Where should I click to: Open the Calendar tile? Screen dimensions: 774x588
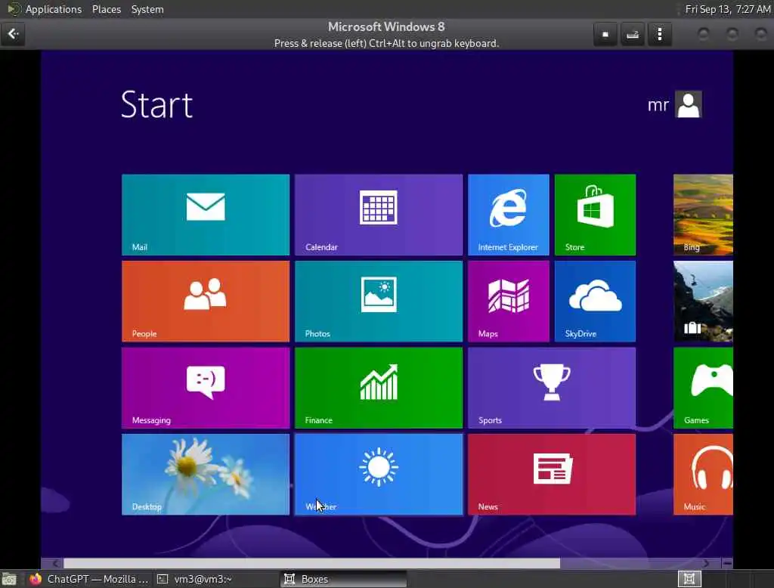(x=379, y=215)
